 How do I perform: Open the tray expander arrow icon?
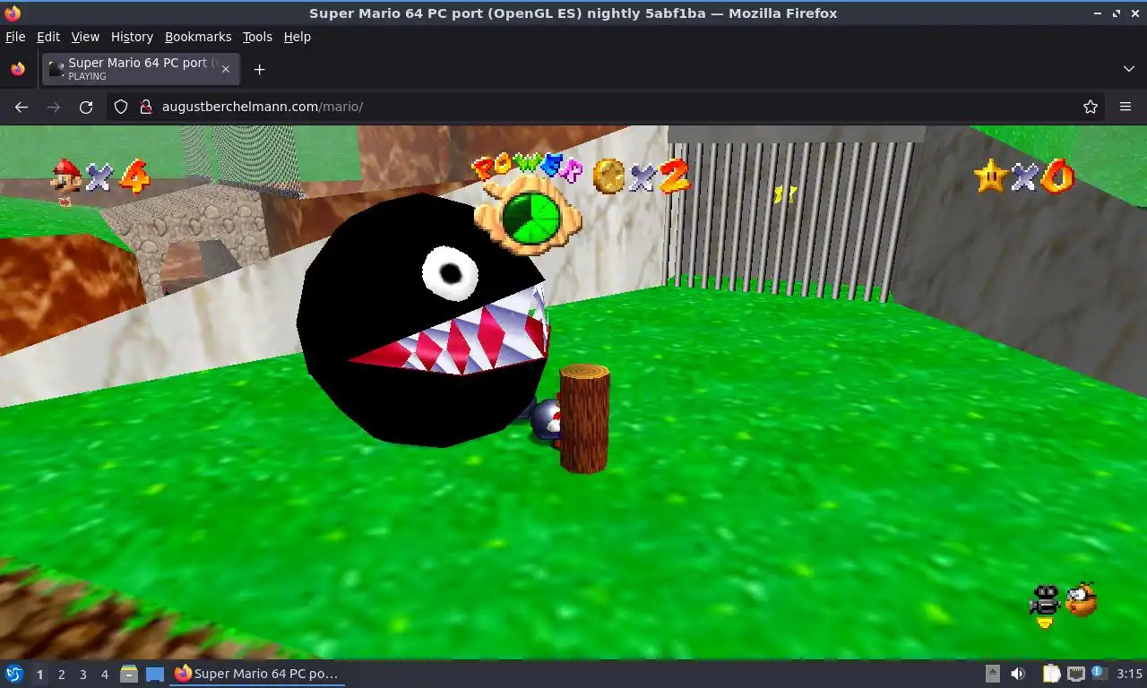click(993, 674)
